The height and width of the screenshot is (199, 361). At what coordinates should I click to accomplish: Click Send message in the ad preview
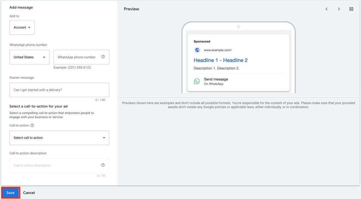point(216,79)
